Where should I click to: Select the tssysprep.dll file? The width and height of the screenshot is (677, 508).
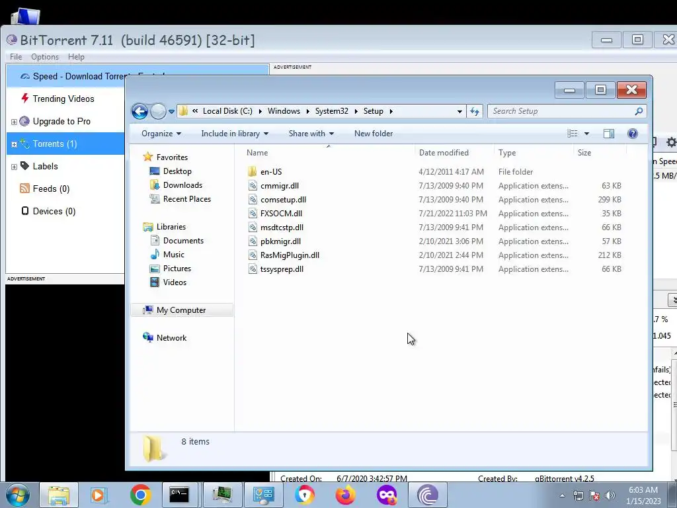[x=282, y=269]
